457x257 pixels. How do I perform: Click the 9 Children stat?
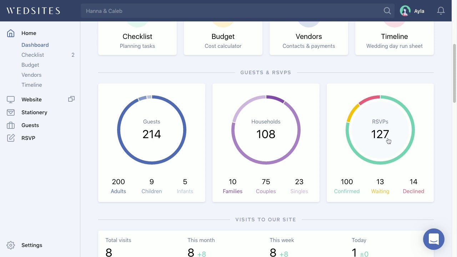tap(152, 186)
